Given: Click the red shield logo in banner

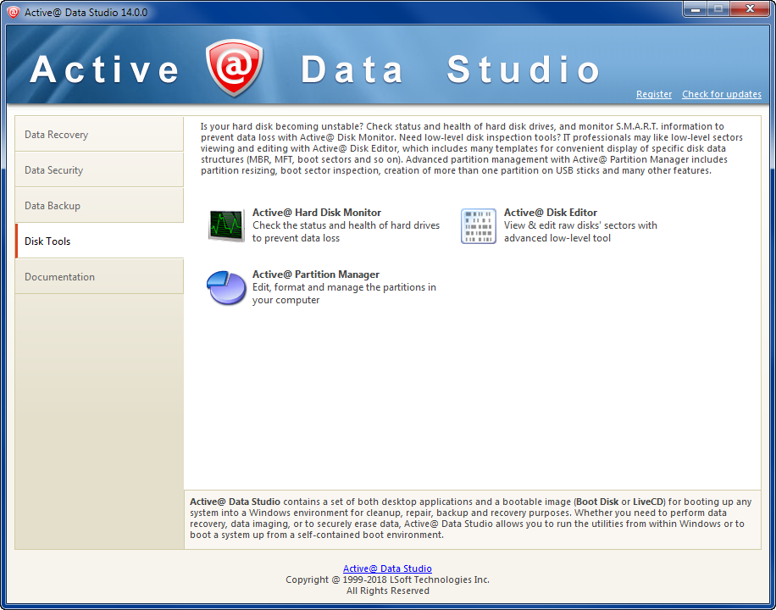Looking at the screenshot, I should 235,68.
